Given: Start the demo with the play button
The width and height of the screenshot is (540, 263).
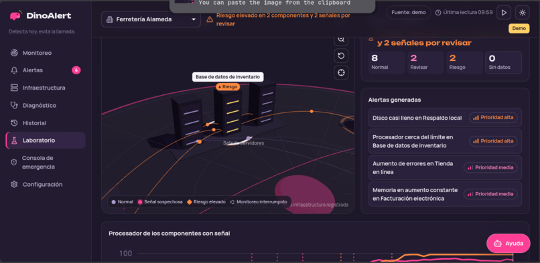Looking at the screenshot, I should point(504,13).
